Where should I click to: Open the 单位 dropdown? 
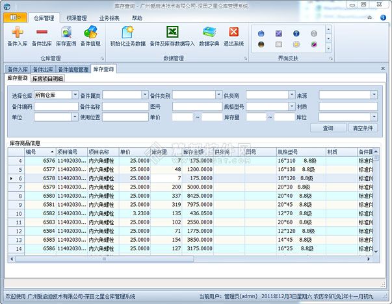pos(75,117)
